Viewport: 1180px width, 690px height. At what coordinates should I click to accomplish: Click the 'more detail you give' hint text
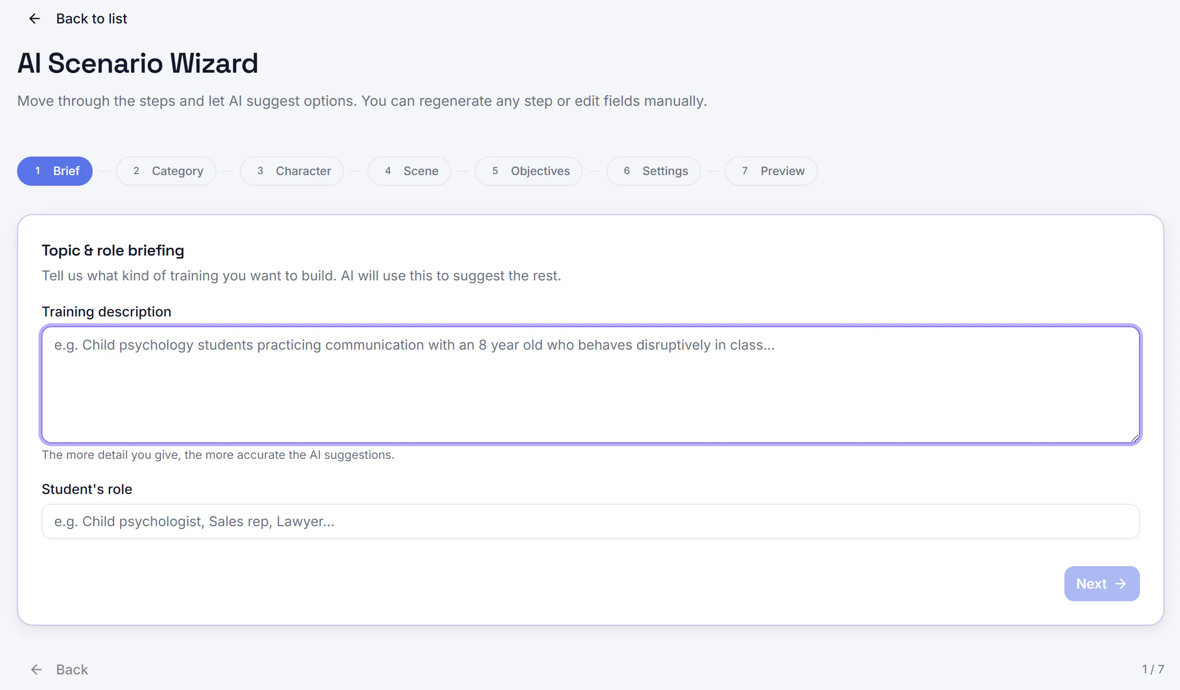click(218, 455)
